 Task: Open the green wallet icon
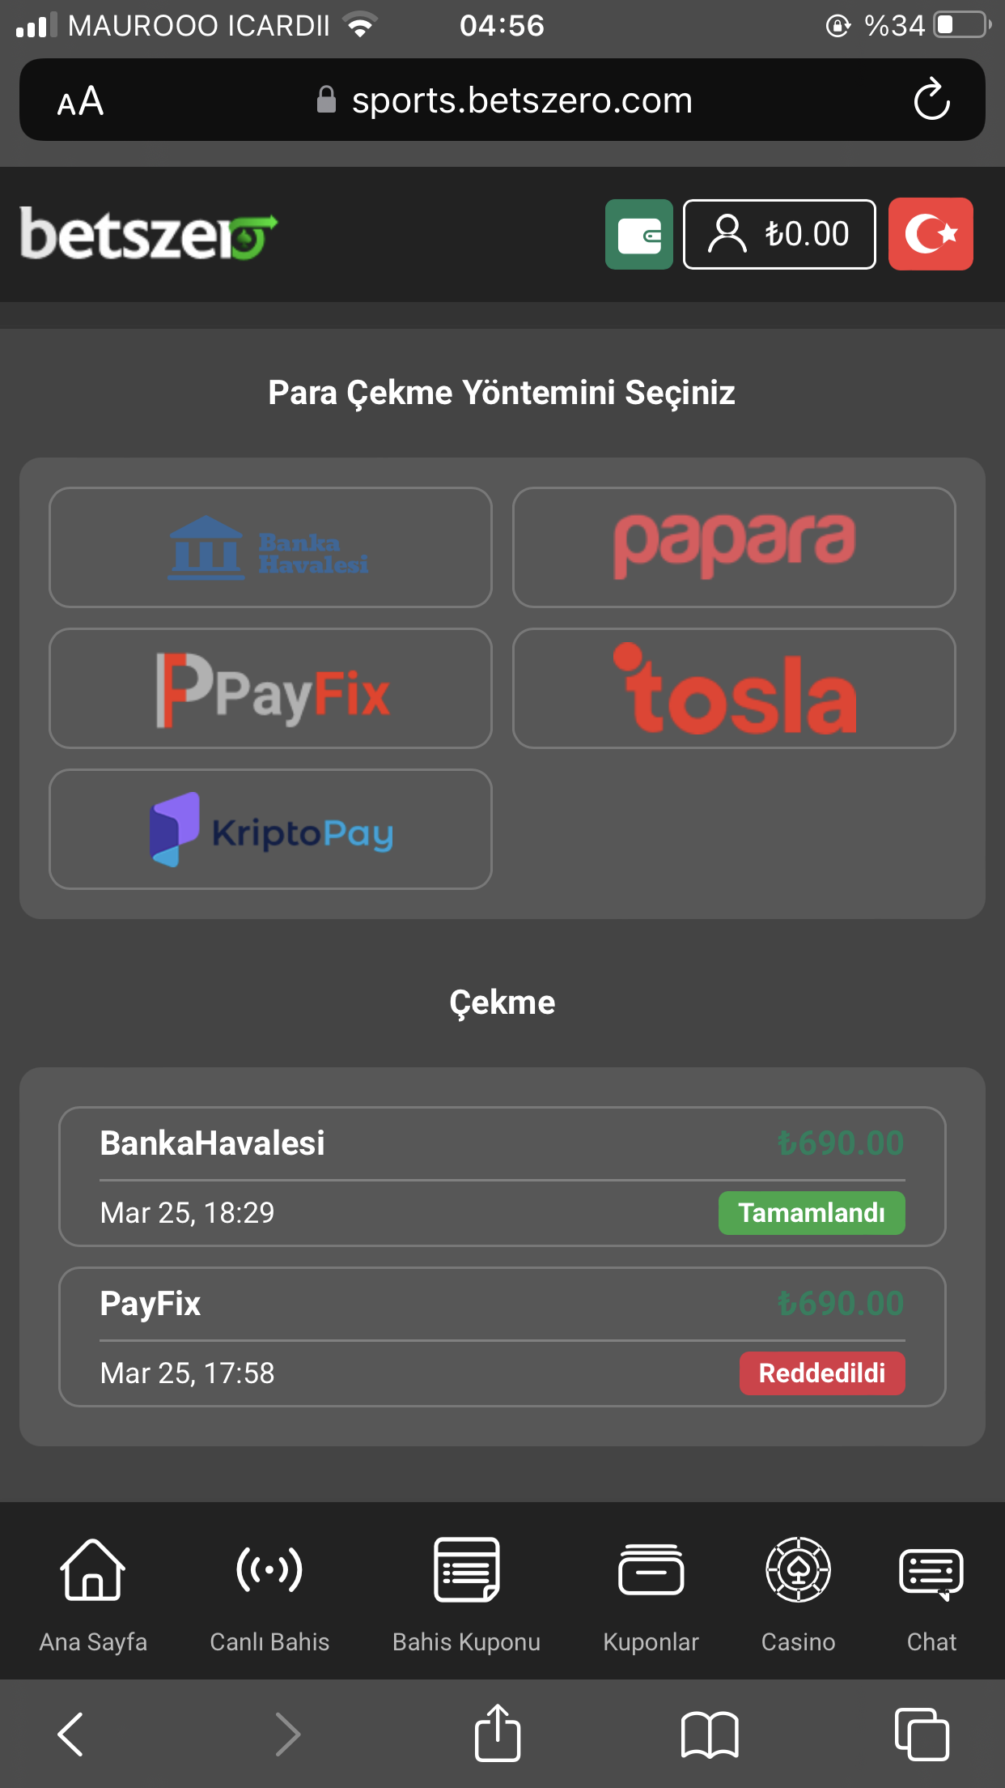(x=638, y=234)
